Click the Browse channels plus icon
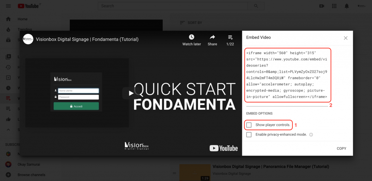372x181 pixels. pyautogui.click(x=8, y=175)
